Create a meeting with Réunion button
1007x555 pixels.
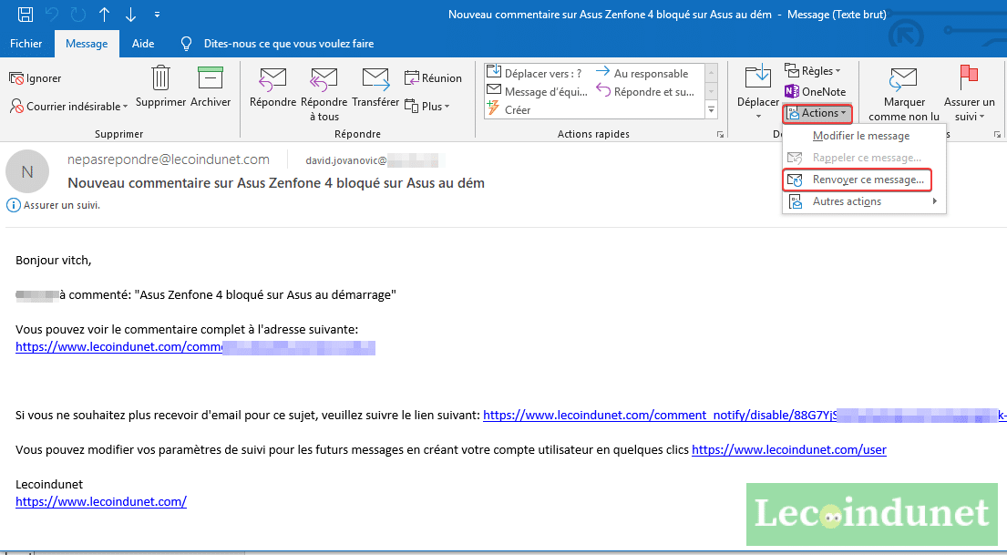(434, 78)
